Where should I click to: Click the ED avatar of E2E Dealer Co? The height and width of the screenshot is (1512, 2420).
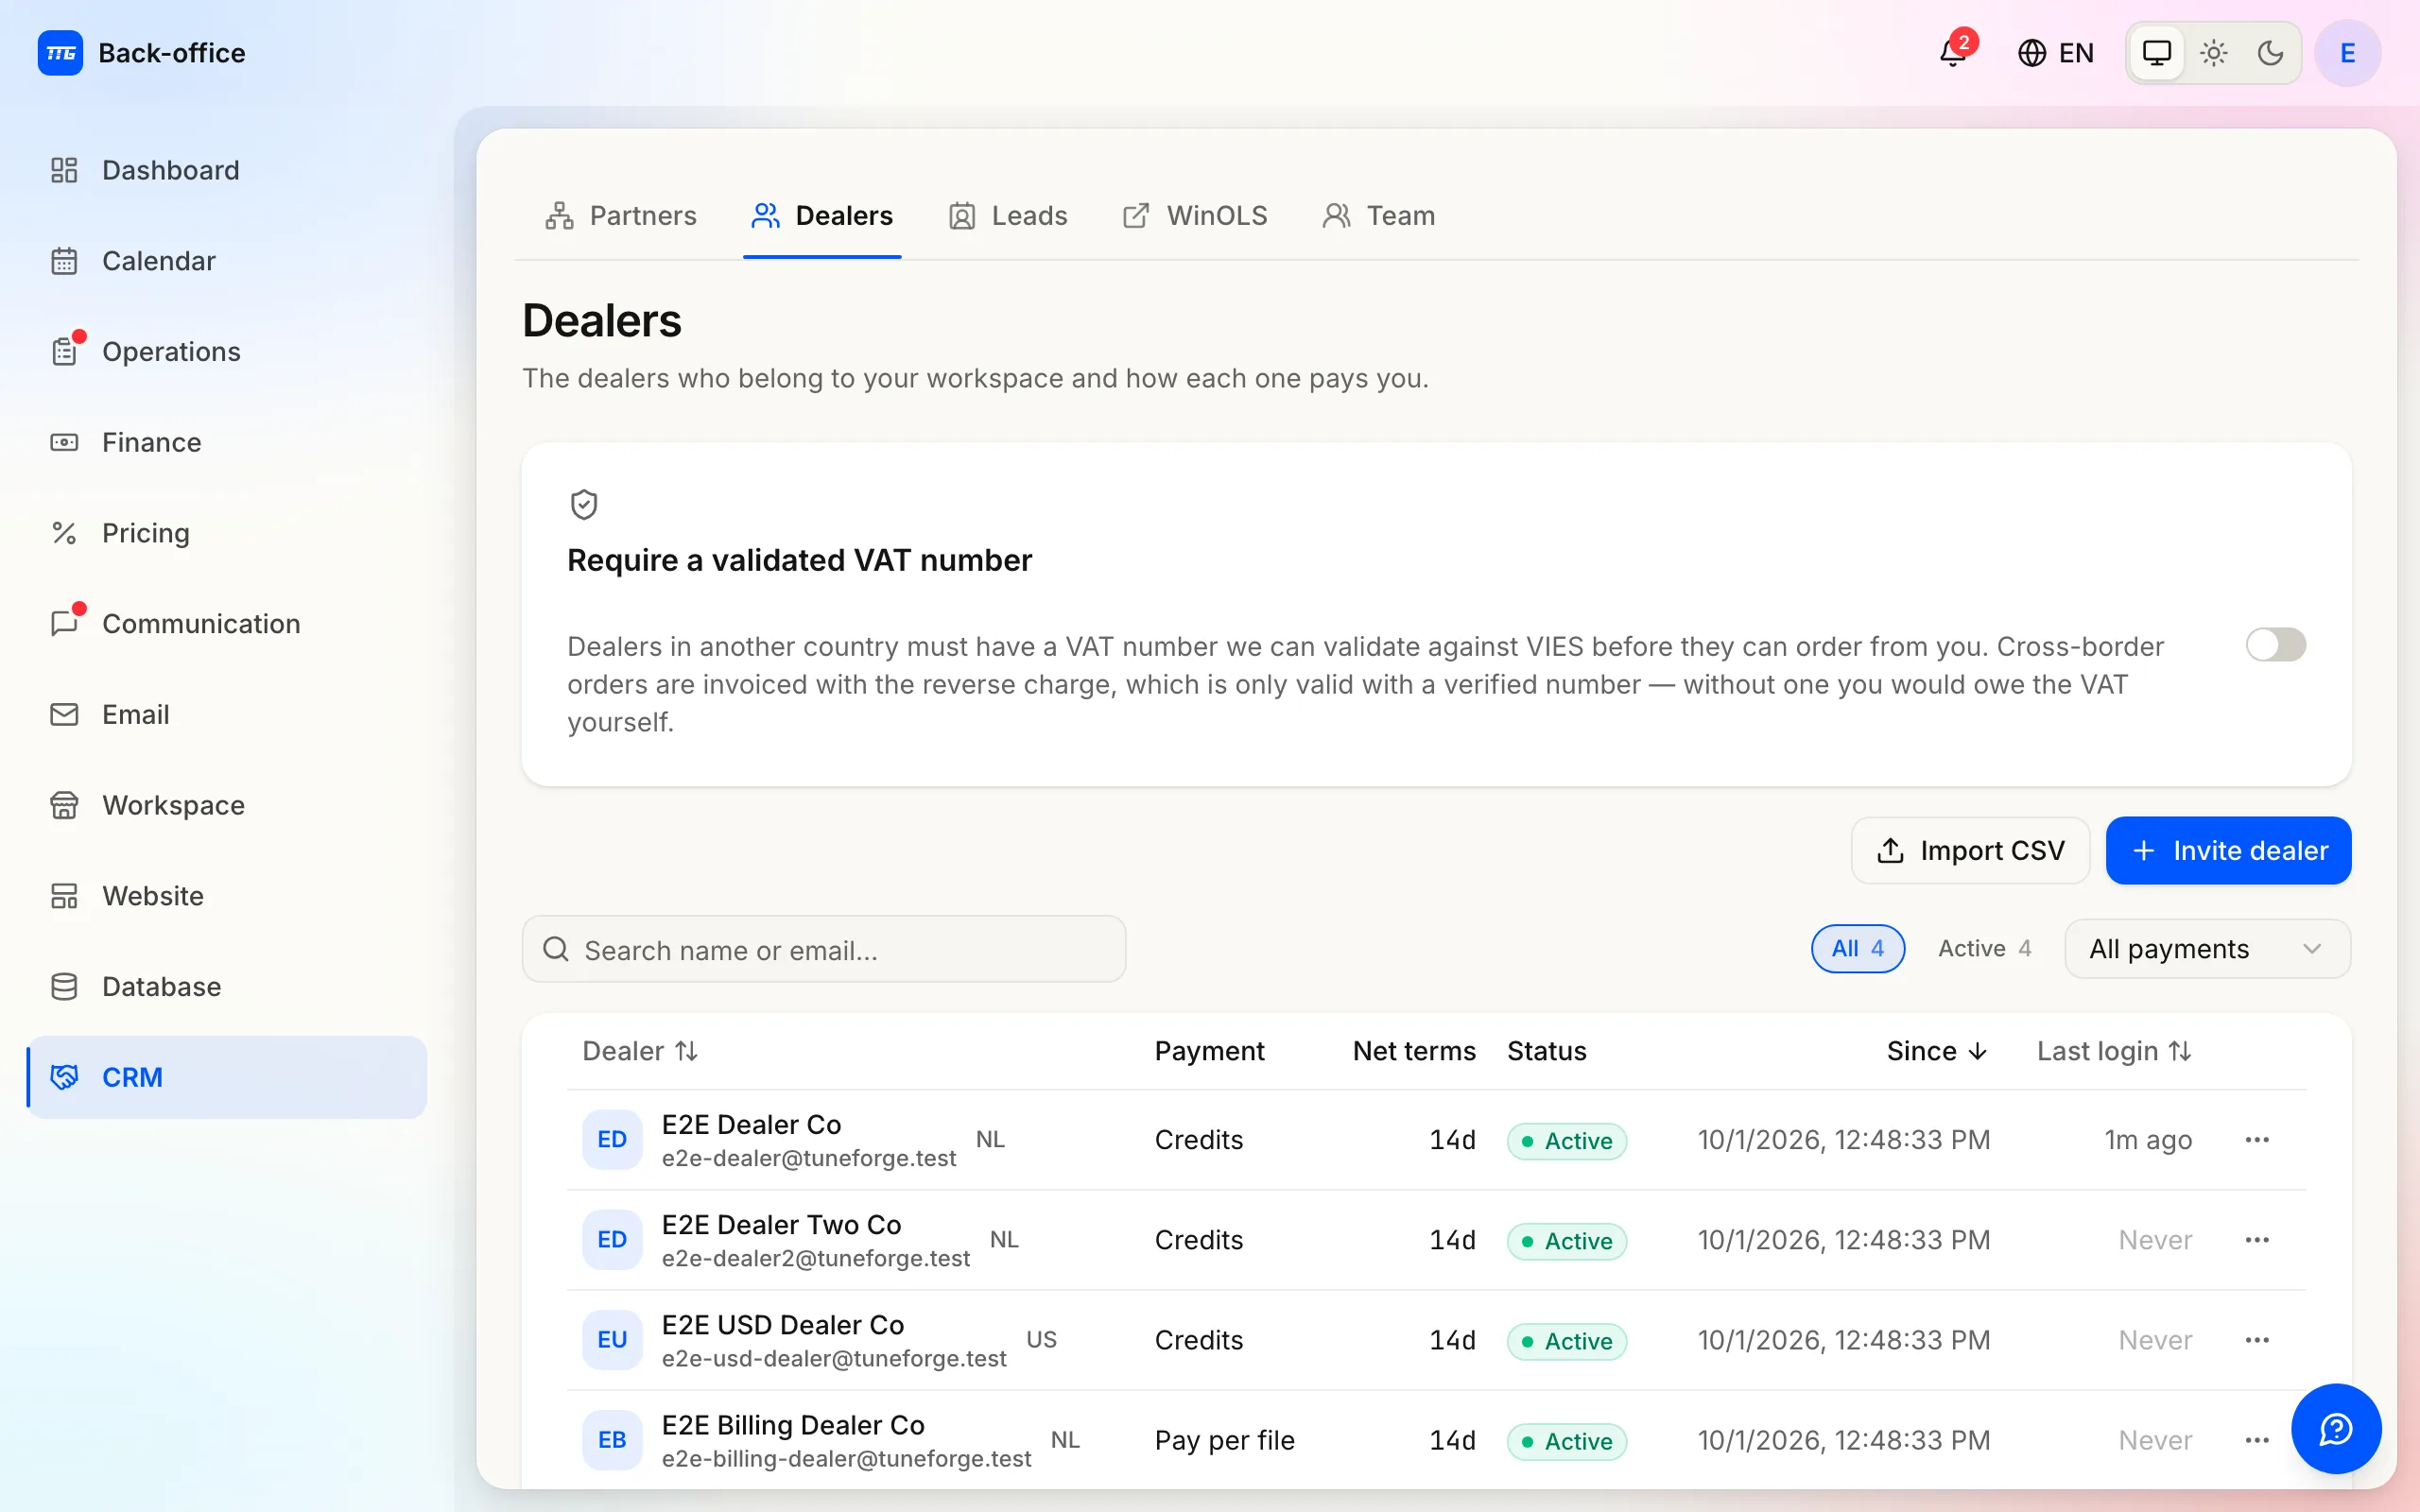(612, 1140)
